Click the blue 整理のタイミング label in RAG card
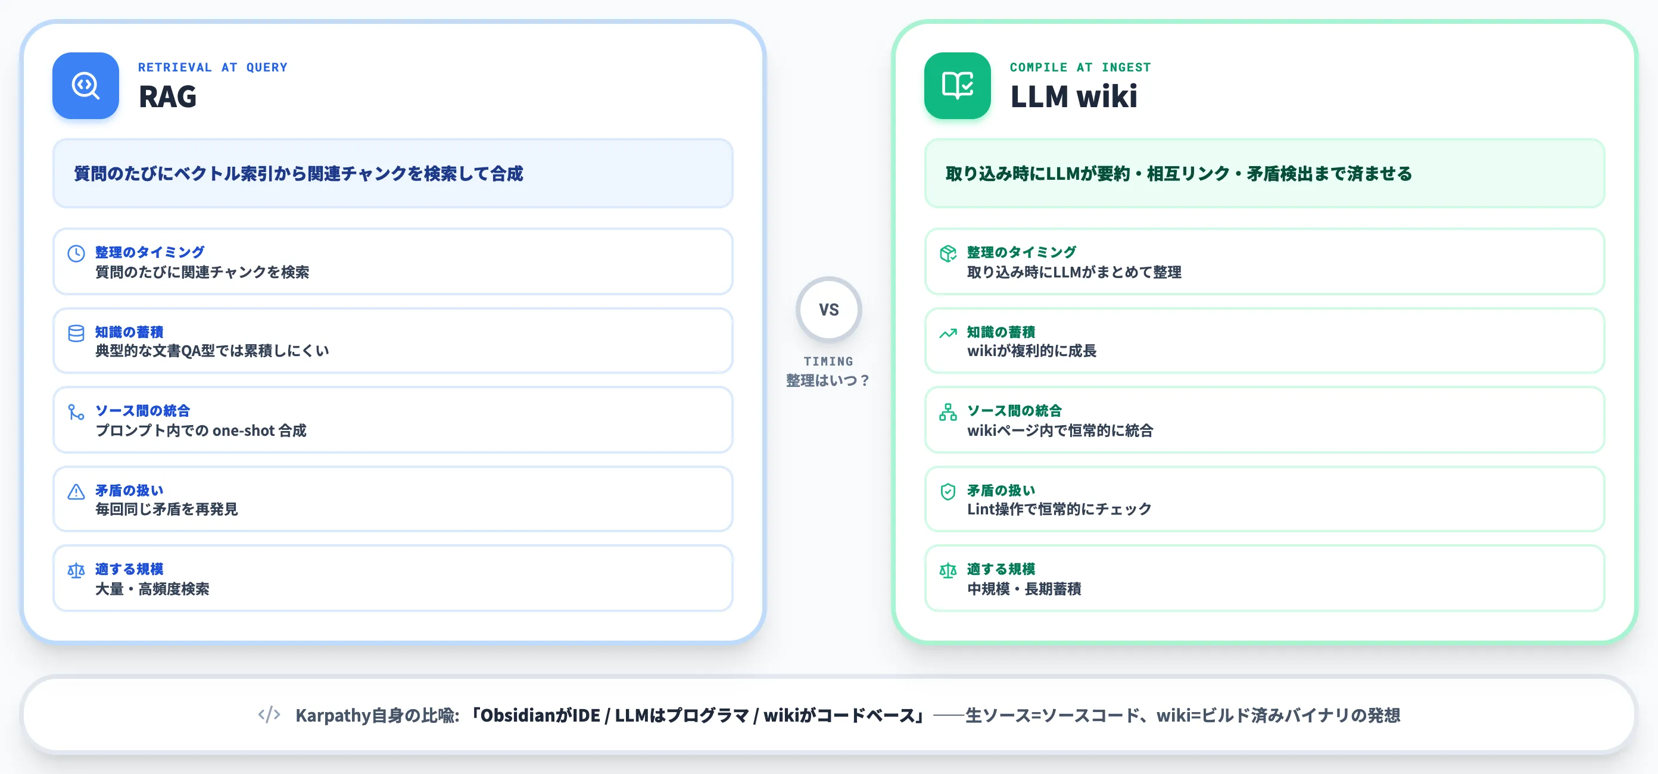1658x774 pixels. (x=150, y=252)
